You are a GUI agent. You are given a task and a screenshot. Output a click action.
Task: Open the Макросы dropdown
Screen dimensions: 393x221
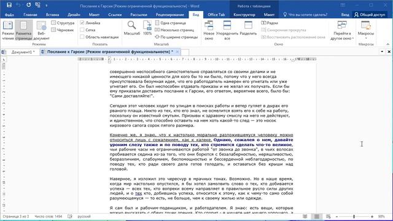[366, 30]
